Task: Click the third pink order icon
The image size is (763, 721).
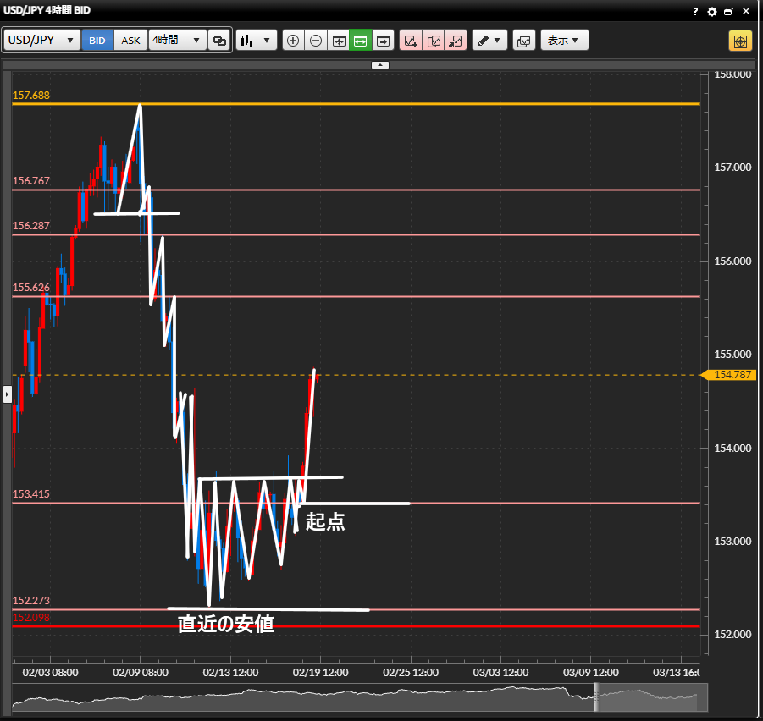Action: pos(456,41)
